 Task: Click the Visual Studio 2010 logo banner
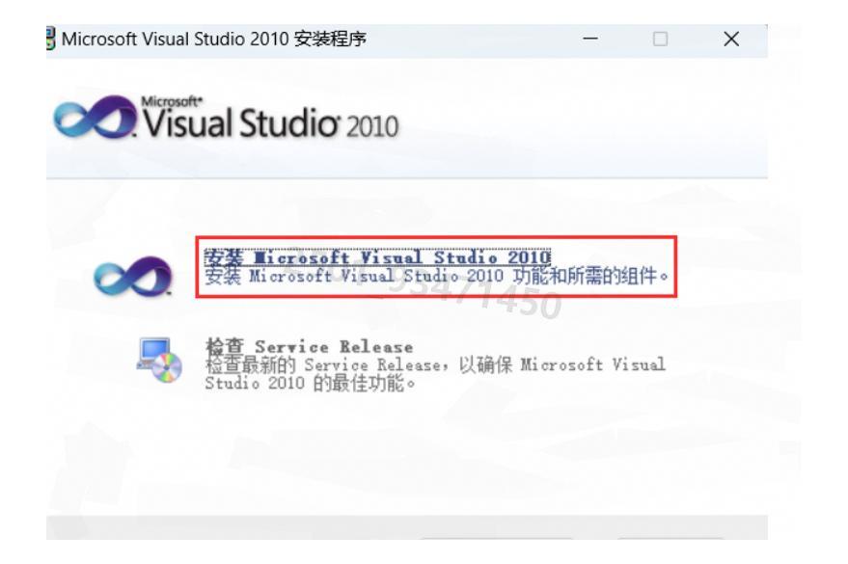point(226,119)
